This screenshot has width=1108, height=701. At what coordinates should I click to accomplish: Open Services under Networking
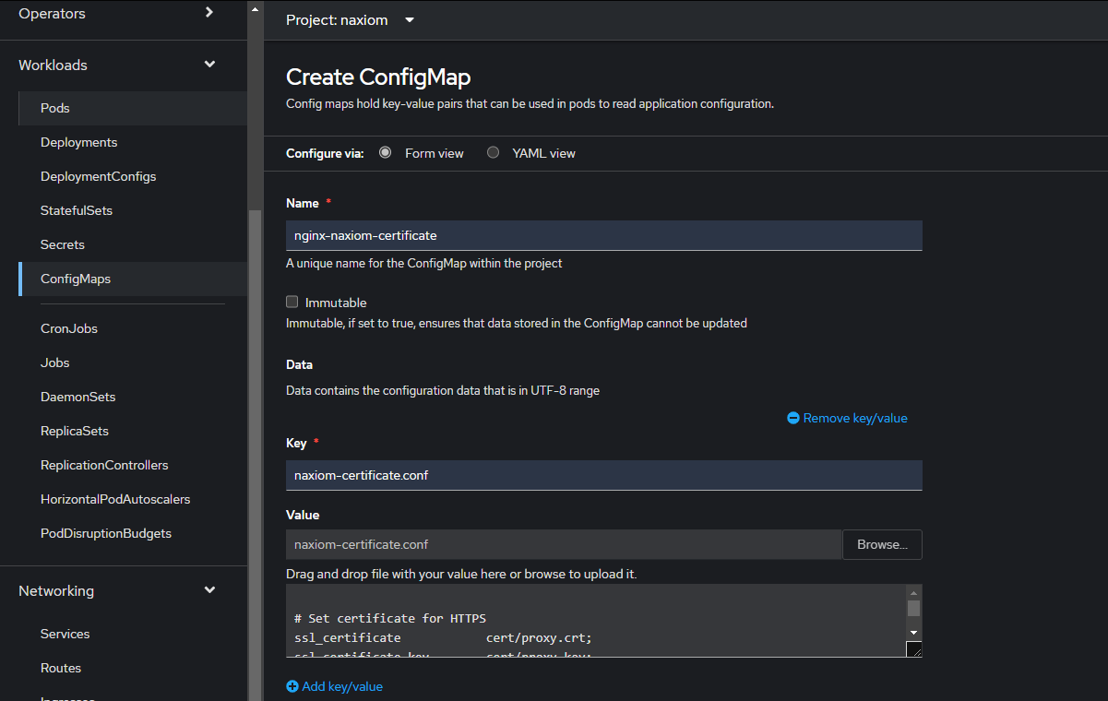[x=133, y=634]
